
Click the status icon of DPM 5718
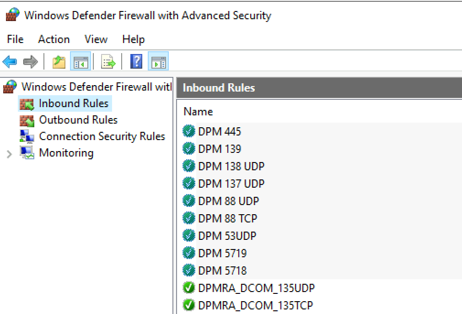(x=188, y=271)
